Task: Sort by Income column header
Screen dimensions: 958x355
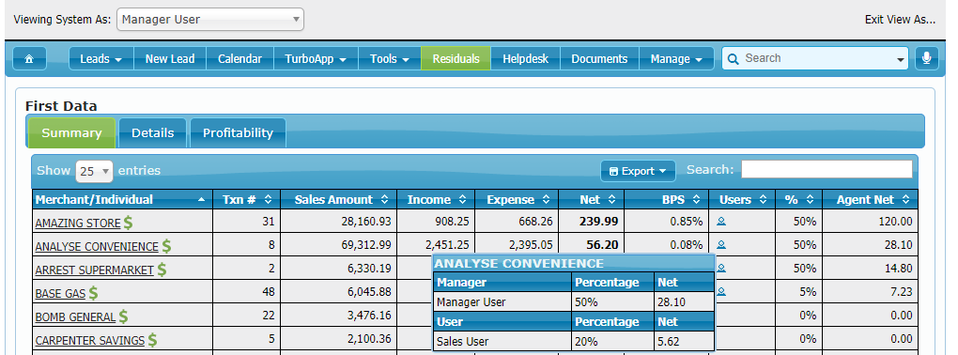Action: [x=436, y=199]
